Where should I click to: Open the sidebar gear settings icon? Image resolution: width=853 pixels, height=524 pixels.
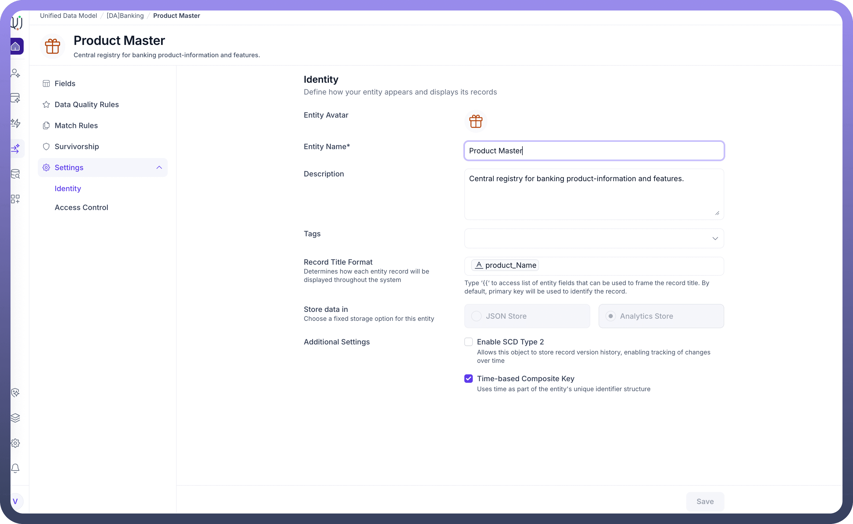(x=15, y=443)
